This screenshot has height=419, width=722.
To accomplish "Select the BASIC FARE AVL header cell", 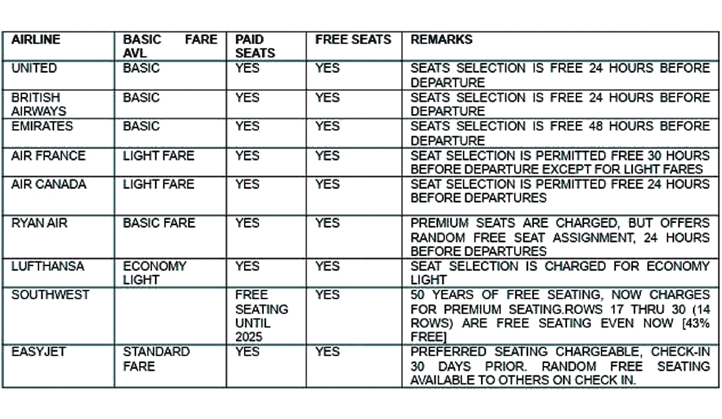I will (x=169, y=46).
